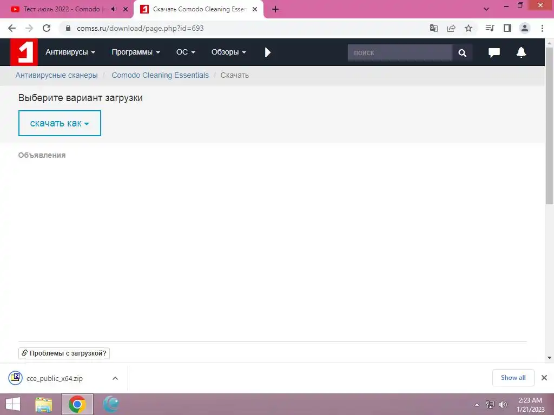The image size is (554, 415).
Task: Open the Windows Start menu
Action: [13, 404]
